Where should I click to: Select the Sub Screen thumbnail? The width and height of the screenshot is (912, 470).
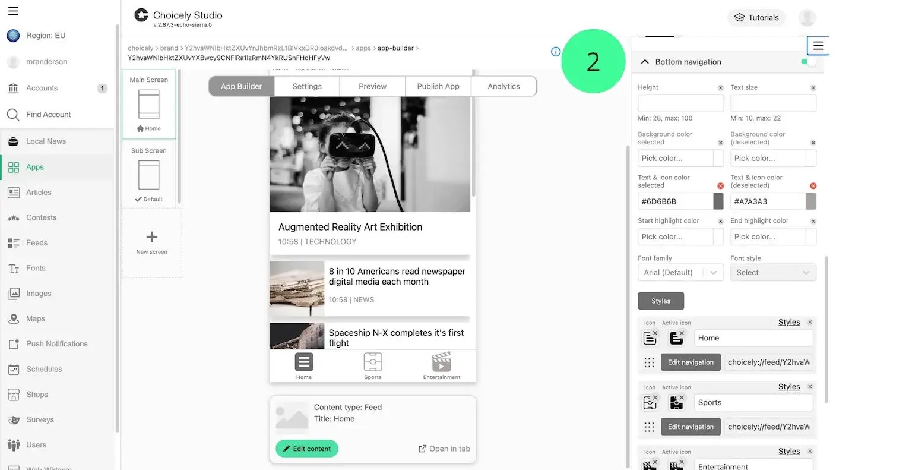click(x=149, y=175)
